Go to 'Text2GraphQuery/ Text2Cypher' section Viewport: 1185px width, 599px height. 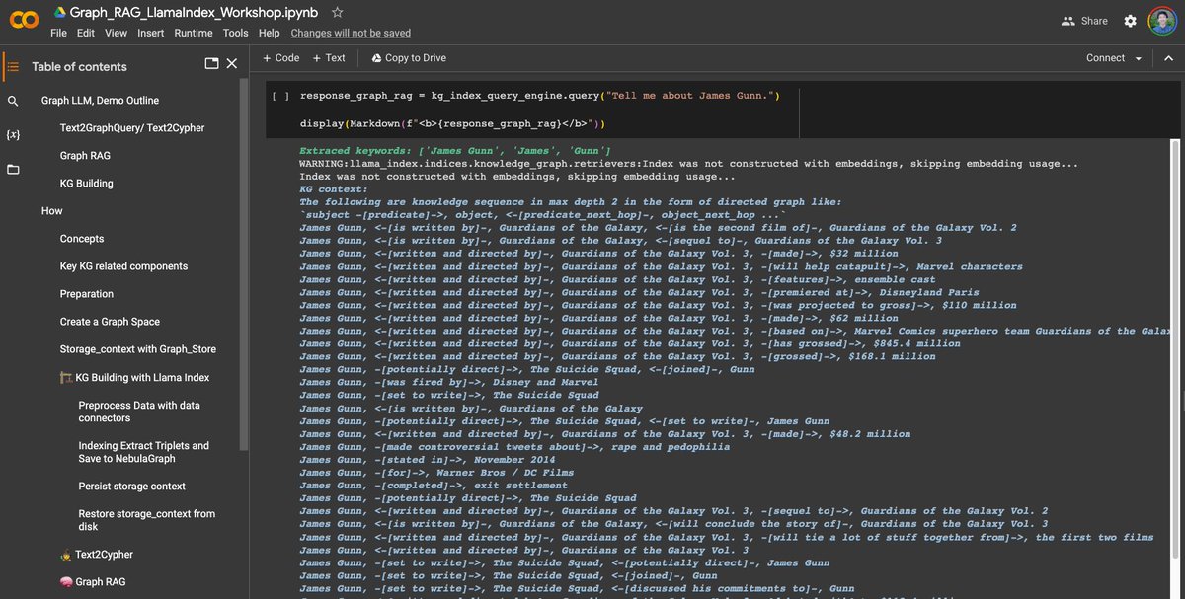[132, 128]
